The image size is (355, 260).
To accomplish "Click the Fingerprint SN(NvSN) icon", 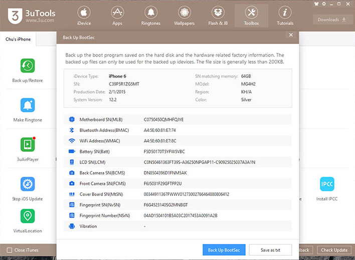I will pyautogui.click(x=72, y=204).
